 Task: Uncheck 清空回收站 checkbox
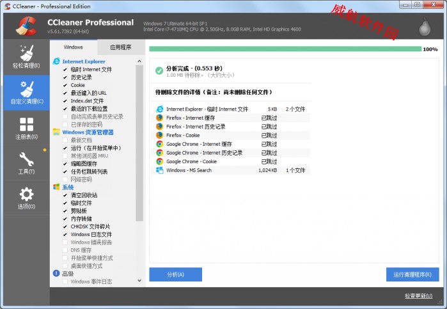(65, 195)
